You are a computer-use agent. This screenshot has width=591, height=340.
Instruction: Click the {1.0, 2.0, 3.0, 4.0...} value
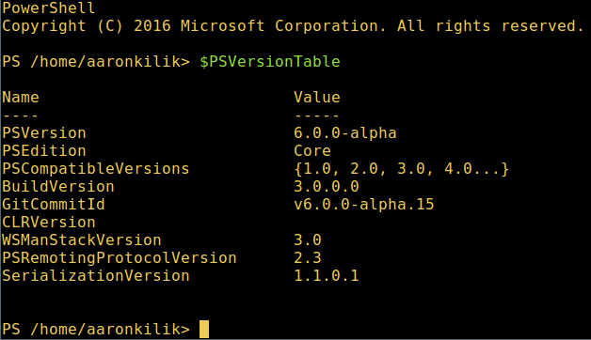click(x=402, y=169)
